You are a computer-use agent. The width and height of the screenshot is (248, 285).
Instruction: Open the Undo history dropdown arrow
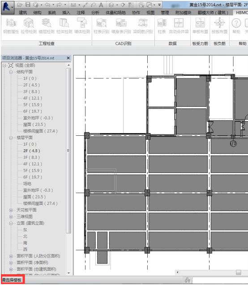pyautogui.click(x=53, y=5)
